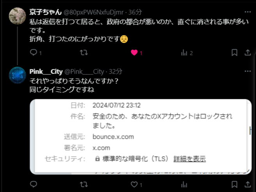Repost the Pink___City post

[x=84, y=184]
